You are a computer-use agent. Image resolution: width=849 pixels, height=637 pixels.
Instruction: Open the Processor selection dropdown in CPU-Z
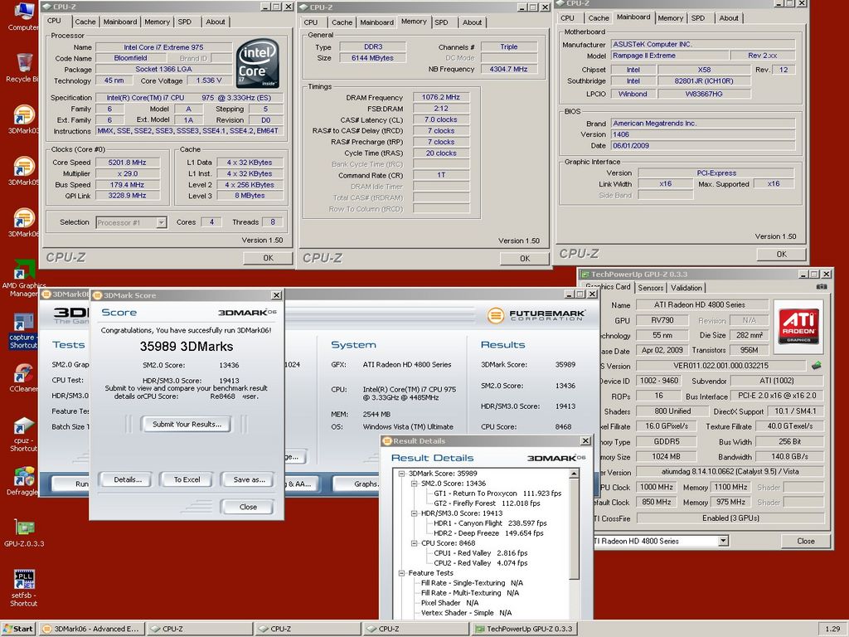161,222
